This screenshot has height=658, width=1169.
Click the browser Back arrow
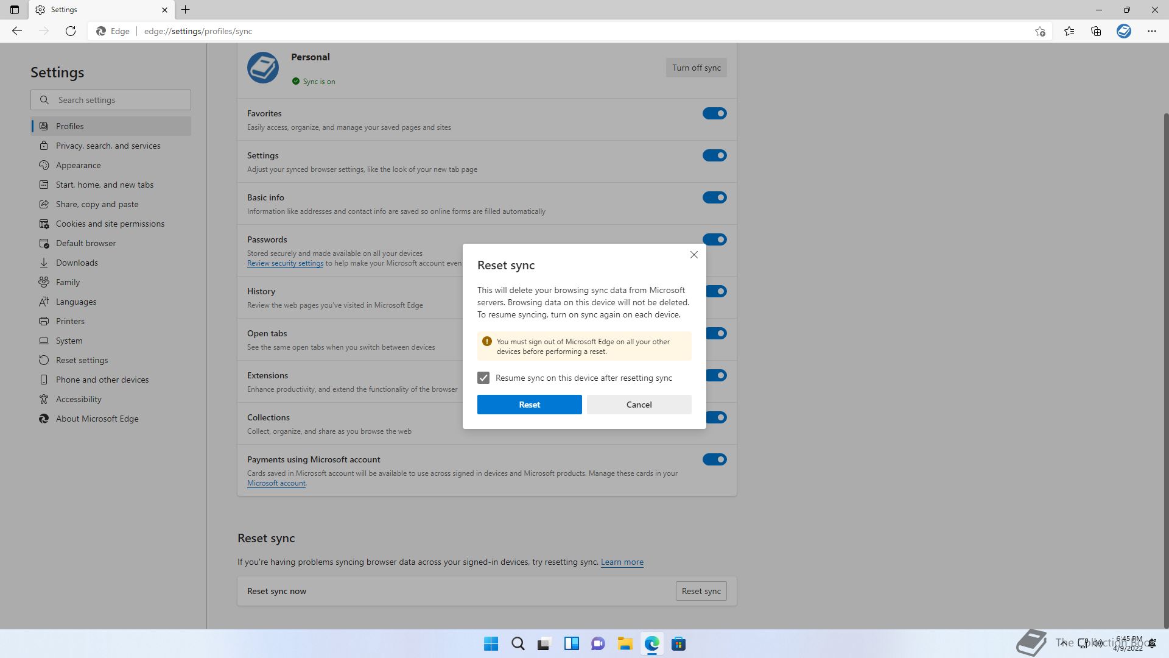pyautogui.click(x=17, y=31)
